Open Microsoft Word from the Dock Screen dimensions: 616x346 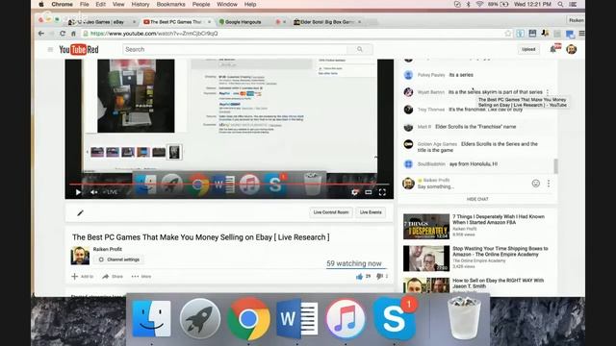click(297, 319)
